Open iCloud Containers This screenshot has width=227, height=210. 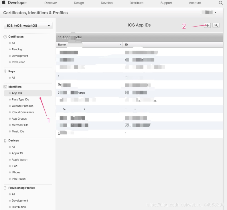pyautogui.click(x=23, y=112)
